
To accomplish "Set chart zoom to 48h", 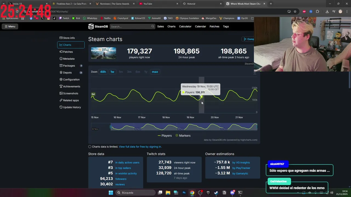I will click(103, 72).
